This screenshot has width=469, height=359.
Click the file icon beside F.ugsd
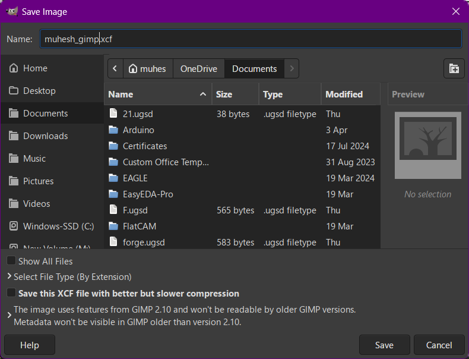113,210
